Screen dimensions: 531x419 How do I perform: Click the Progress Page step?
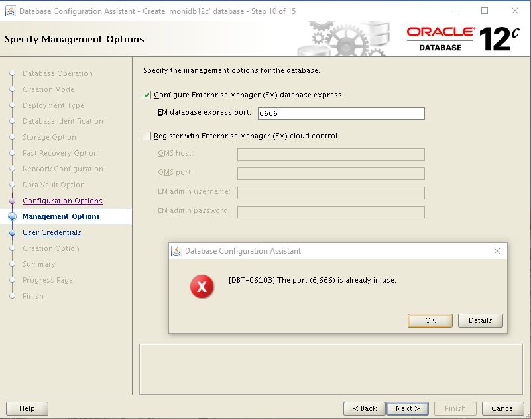pos(48,280)
